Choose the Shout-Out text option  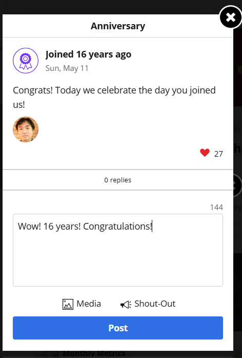click(x=155, y=304)
